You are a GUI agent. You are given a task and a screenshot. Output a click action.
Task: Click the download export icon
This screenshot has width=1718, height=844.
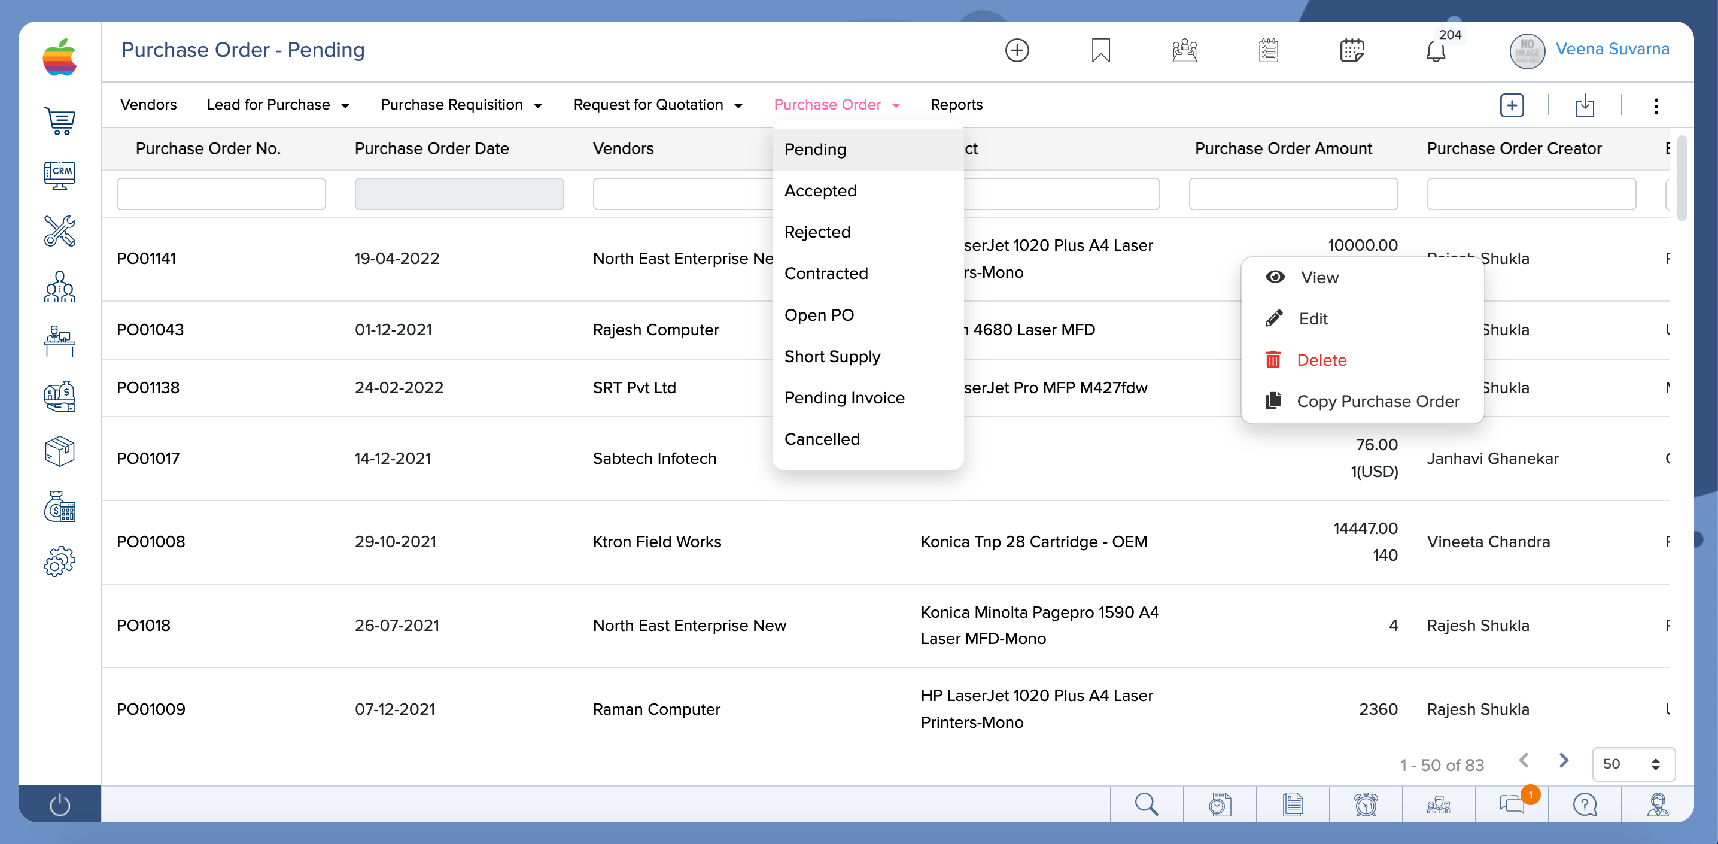[1585, 105]
